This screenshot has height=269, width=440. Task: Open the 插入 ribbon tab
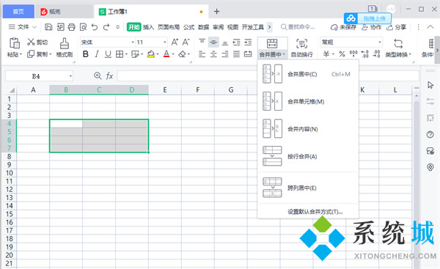[148, 27]
